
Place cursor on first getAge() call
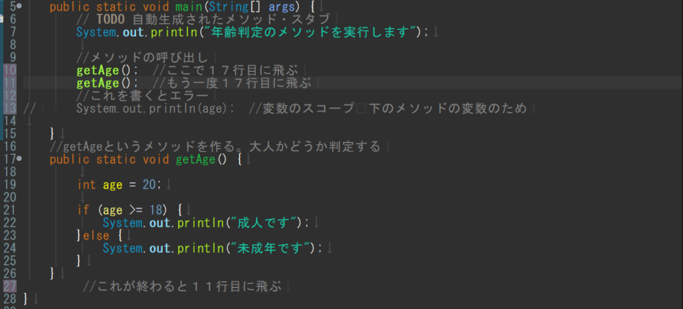point(97,70)
